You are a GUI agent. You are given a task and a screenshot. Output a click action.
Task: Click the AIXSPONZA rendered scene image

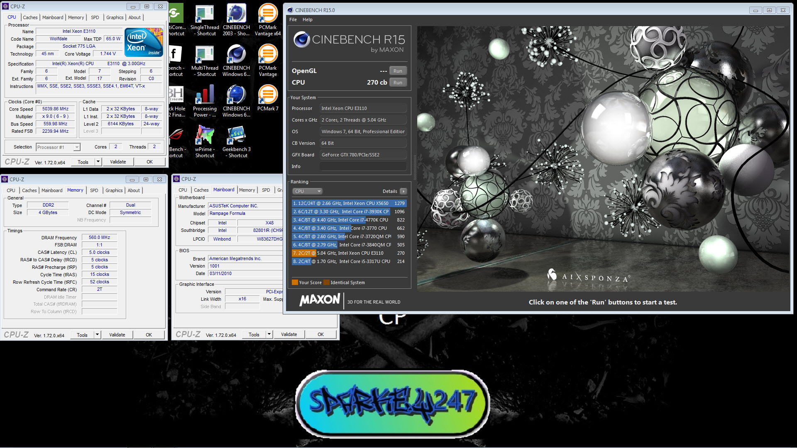603,158
